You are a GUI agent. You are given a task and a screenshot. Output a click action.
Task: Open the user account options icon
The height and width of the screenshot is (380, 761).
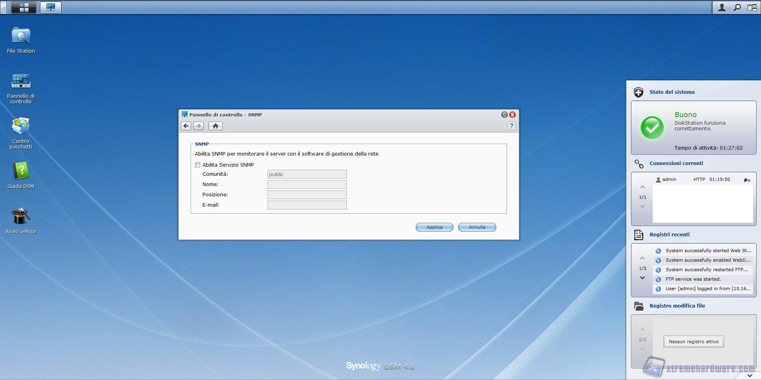click(x=722, y=7)
